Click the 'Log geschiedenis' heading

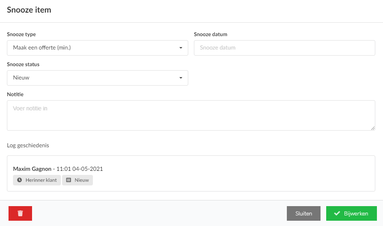coord(28,145)
